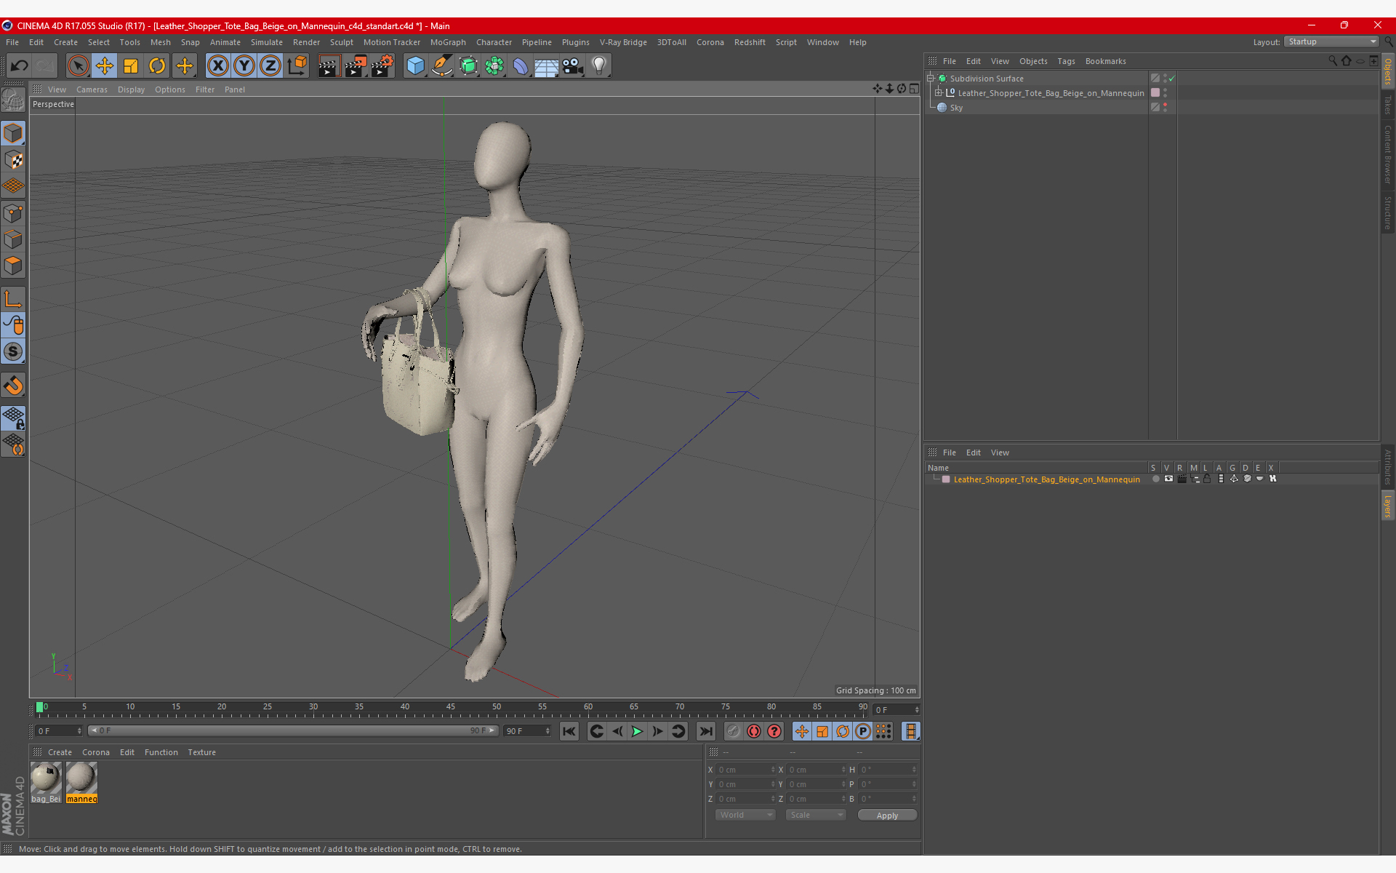This screenshot has width=1396, height=873.
Task: Open the Mesh menu
Action: tap(160, 42)
